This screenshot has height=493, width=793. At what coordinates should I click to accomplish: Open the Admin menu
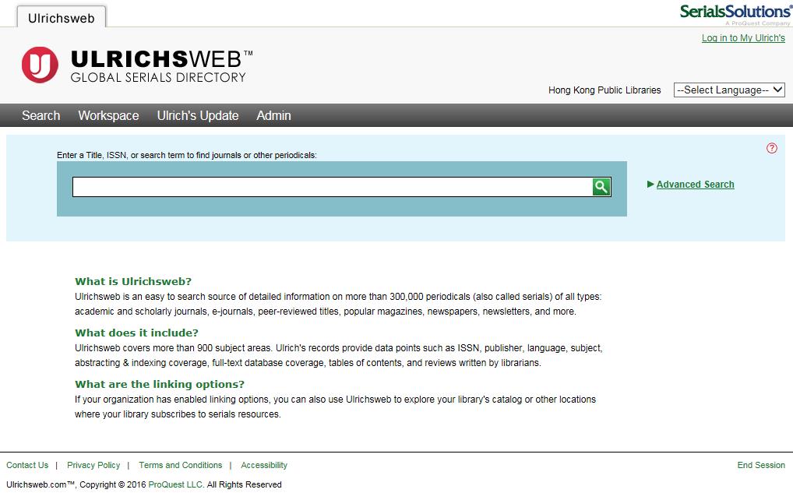(273, 115)
